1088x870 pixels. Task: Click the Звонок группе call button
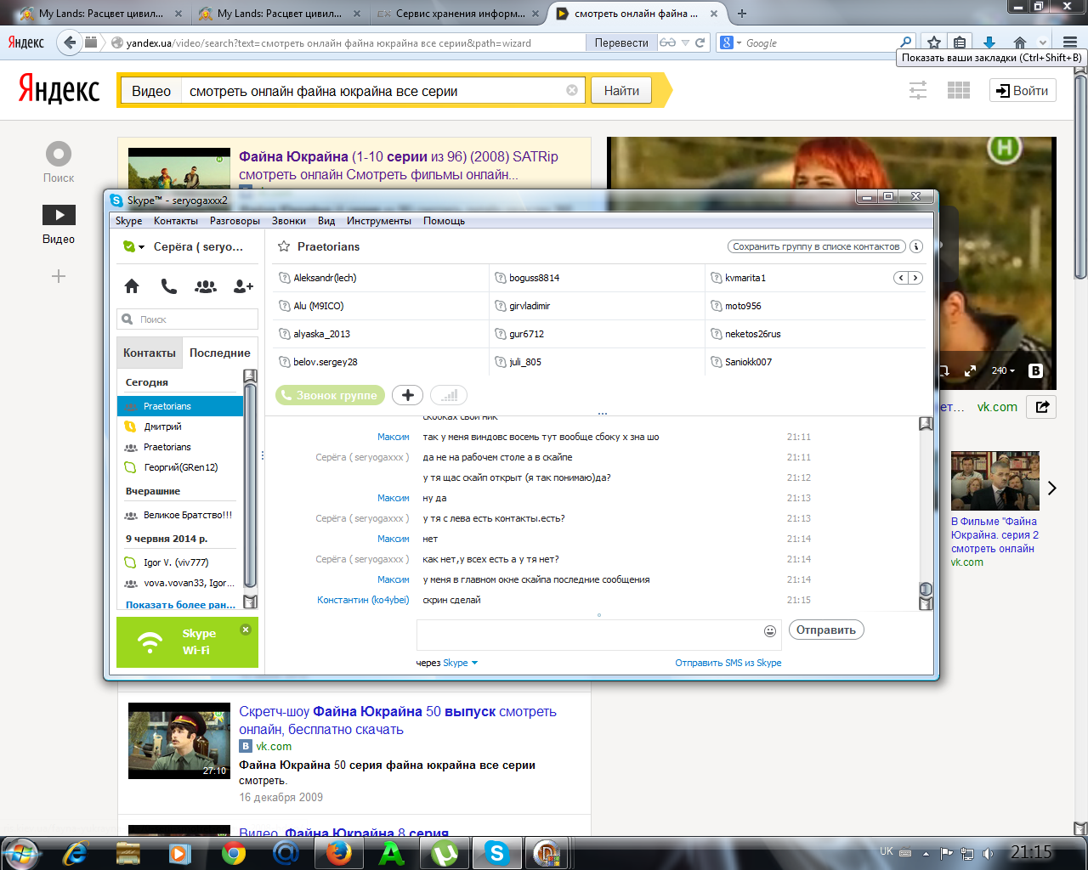click(x=330, y=395)
